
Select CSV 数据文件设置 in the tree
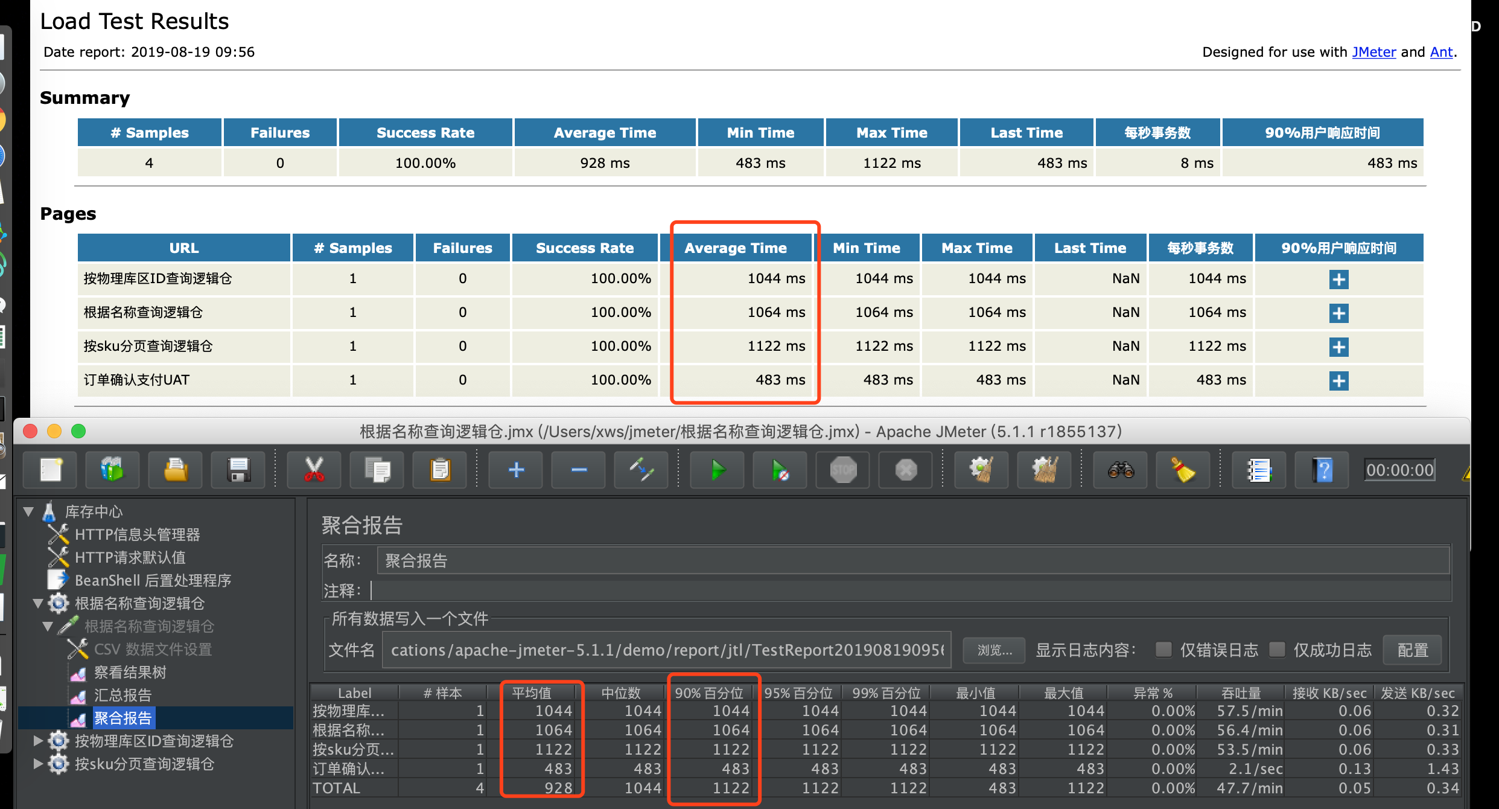[153, 649]
